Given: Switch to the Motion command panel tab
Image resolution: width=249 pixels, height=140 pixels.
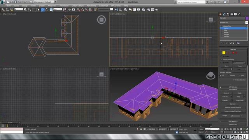Looking at the screenshot, I should 232,14.
